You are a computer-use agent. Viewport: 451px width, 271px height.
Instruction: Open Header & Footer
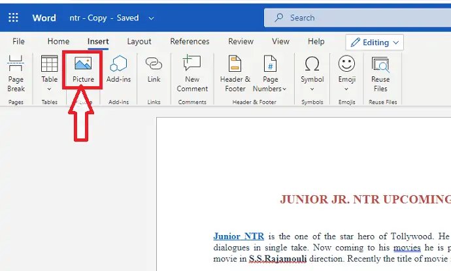pyautogui.click(x=235, y=74)
